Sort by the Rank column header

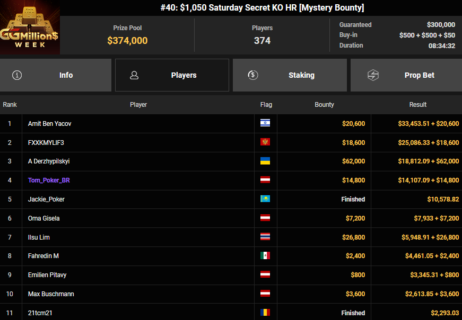pyautogui.click(x=10, y=105)
